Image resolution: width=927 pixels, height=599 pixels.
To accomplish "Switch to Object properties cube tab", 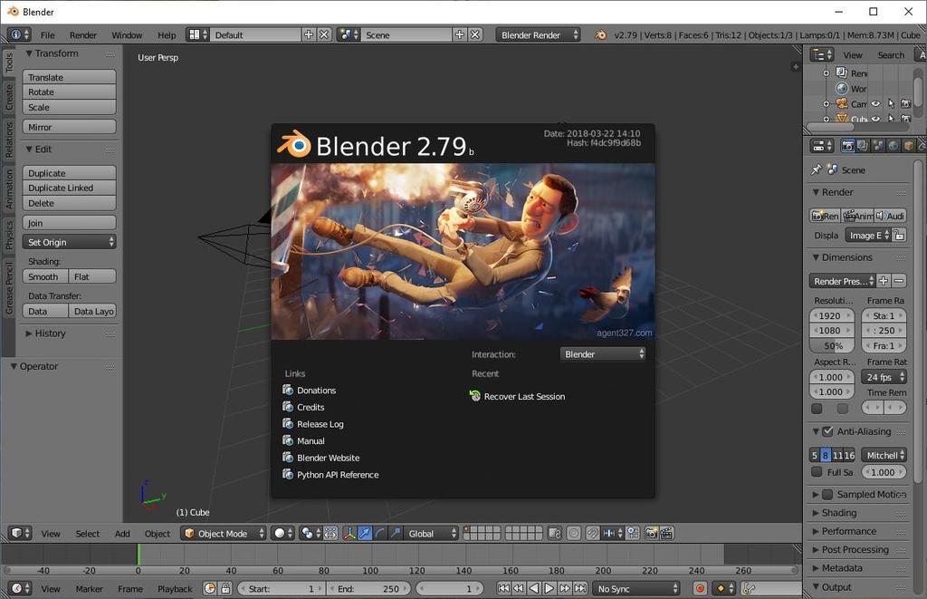I will 909,146.
